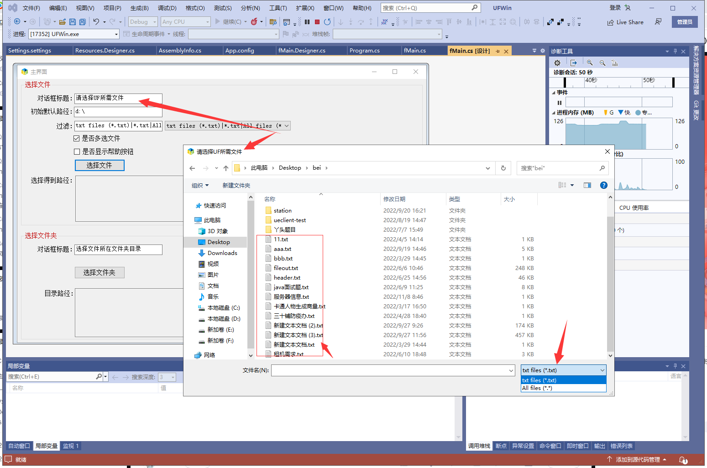This screenshot has width=707, height=468.
Task: Open the 调试(D) menu
Action: (x=167, y=8)
